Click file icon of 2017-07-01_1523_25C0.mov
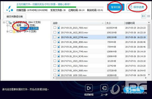 click(x=59, y=61)
